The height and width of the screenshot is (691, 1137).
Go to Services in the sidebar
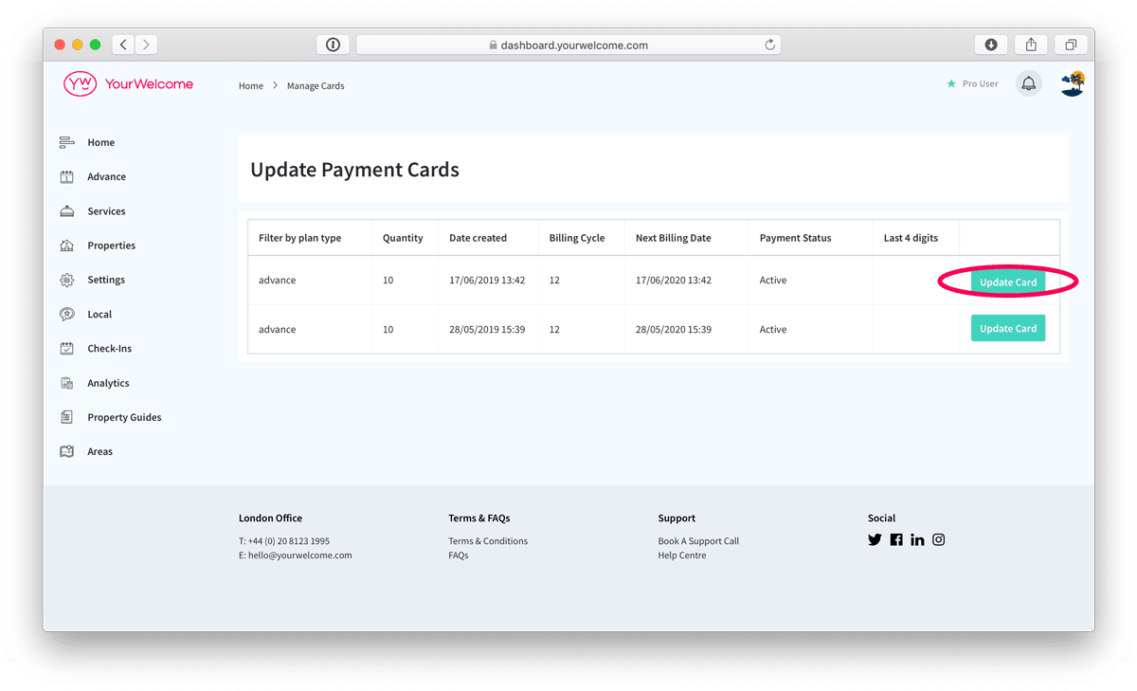[107, 211]
